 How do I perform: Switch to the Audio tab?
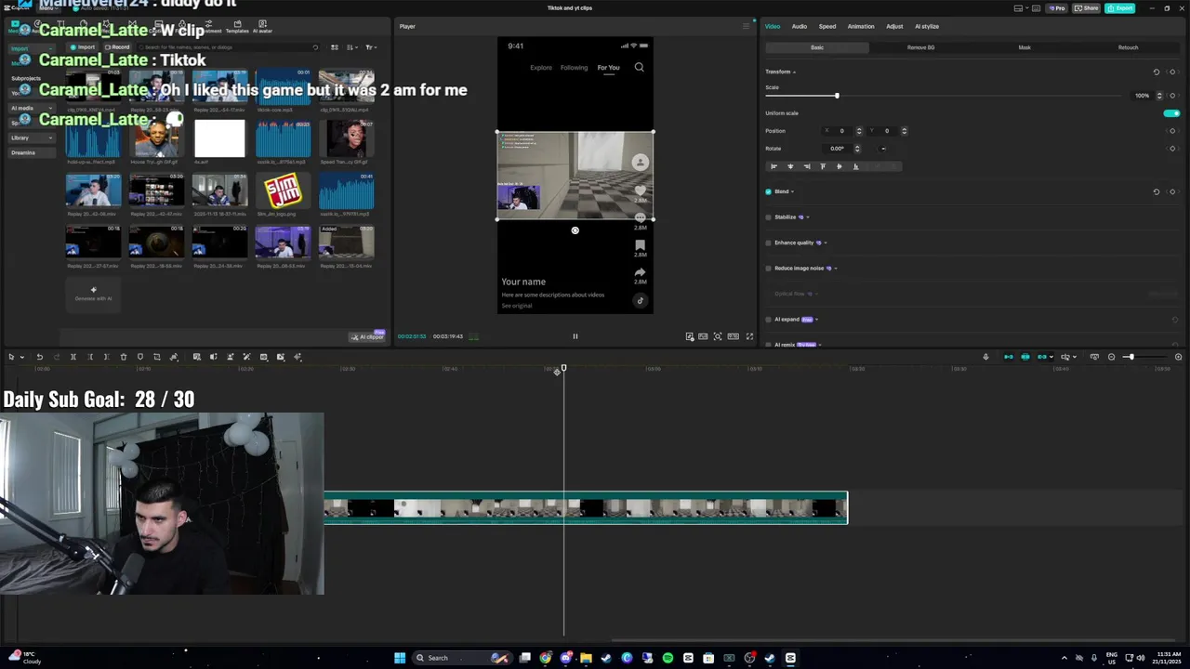pos(800,26)
